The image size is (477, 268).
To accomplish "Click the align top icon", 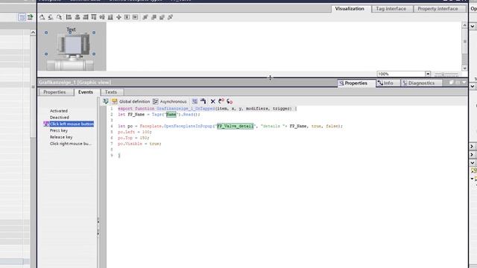I will (94, 17).
